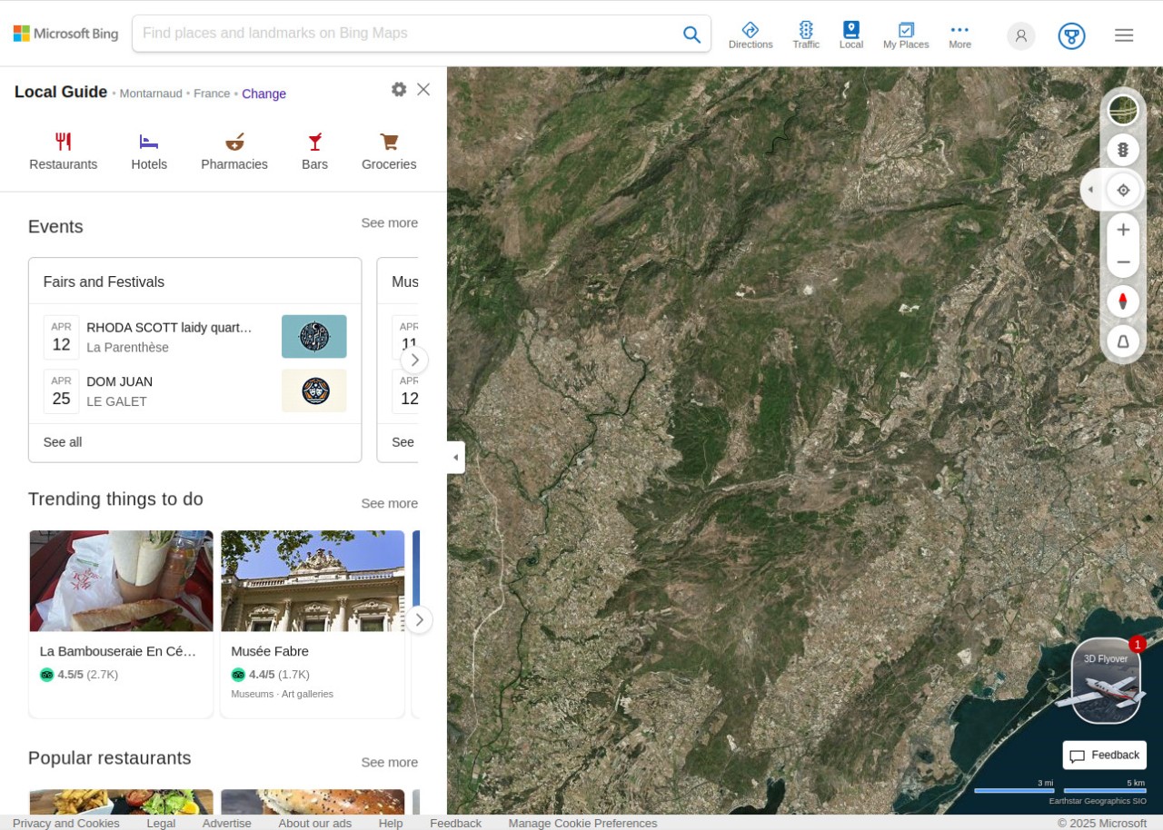
Task: Click the search magnifier icon
Action: coord(691,34)
